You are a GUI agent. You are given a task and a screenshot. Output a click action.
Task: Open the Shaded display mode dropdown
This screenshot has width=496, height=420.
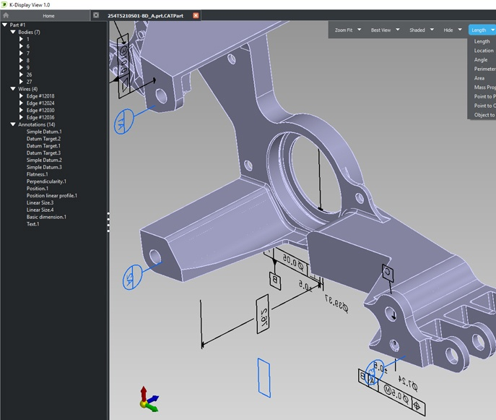[x=432, y=30]
